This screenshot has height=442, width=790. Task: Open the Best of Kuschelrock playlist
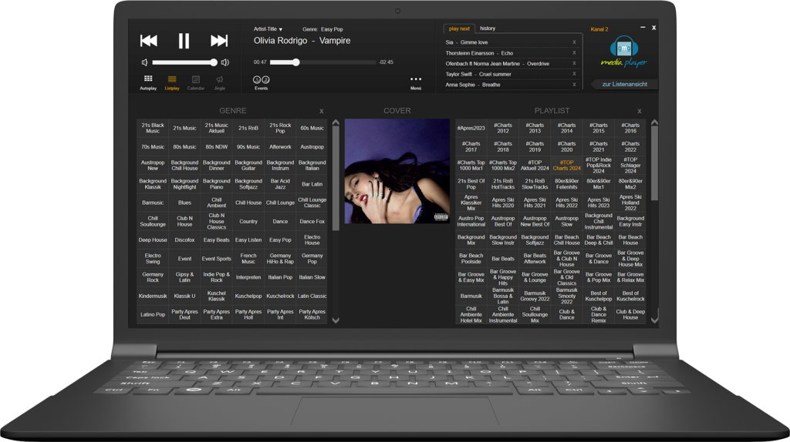(630, 296)
